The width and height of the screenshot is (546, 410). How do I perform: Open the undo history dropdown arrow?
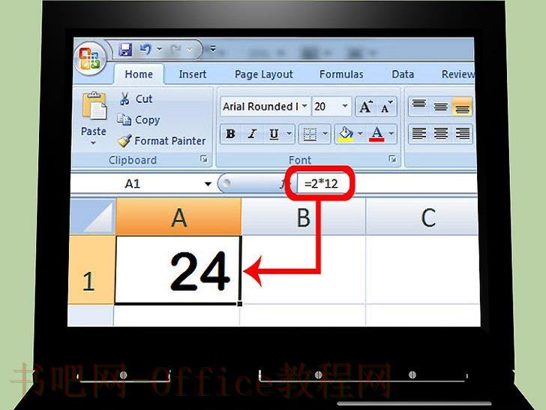pos(160,49)
